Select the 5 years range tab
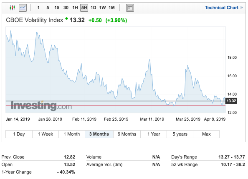Screen dimensions: 248x179 pos(180,134)
